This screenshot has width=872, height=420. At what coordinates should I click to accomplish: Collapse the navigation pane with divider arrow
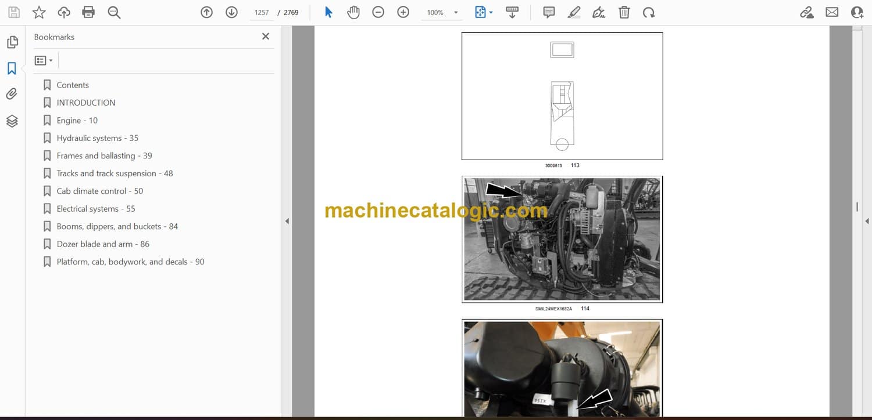pos(287,221)
